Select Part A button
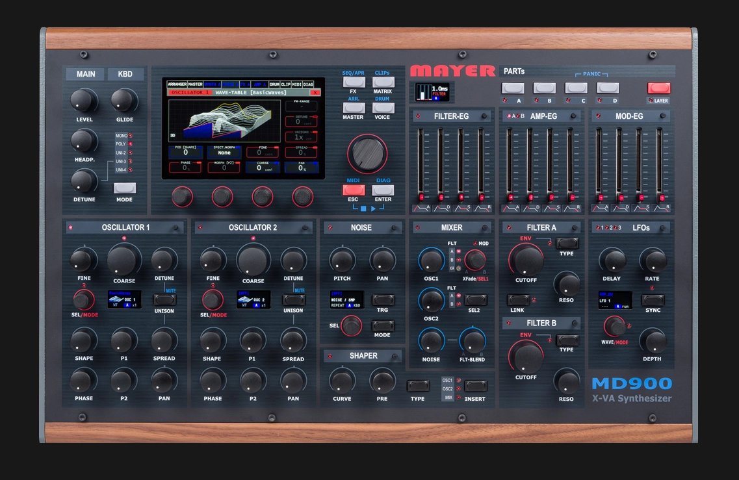The width and height of the screenshot is (739, 480). click(x=513, y=88)
